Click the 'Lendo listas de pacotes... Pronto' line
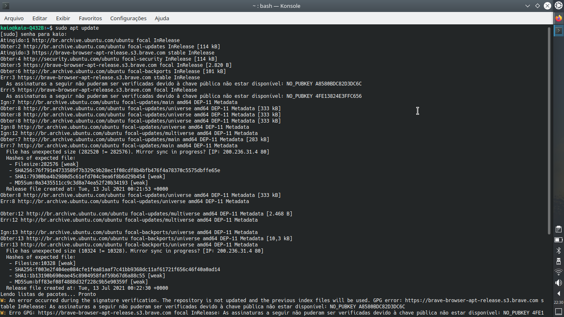Screen dimensions: 564x317 [x=48, y=294]
